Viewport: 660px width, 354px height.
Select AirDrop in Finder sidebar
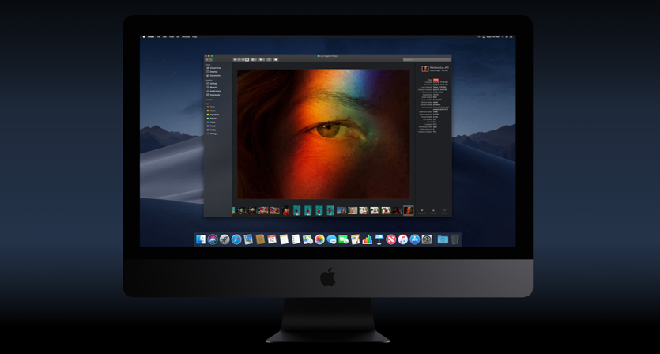[213, 83]
